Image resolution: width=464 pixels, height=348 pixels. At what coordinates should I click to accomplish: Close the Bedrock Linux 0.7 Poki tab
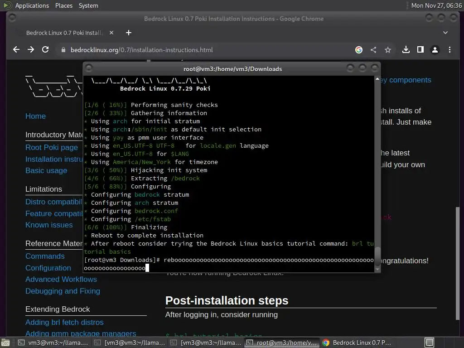pos(111,33)
